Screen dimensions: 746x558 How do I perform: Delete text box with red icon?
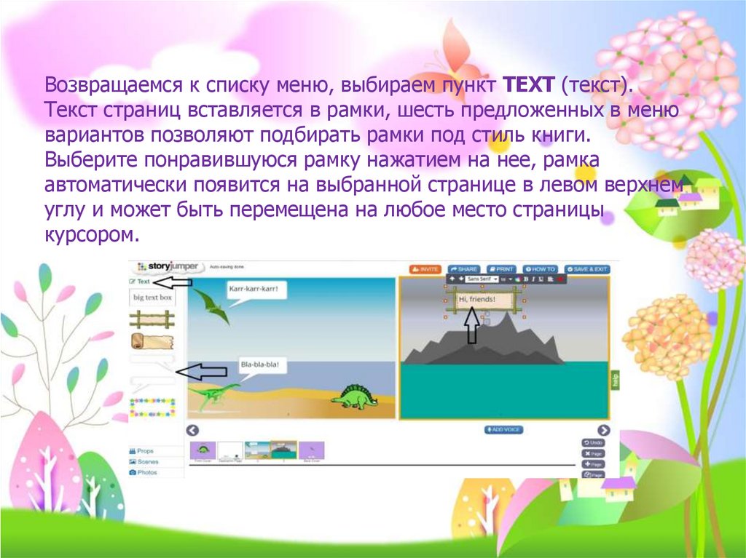(x=560, y=279)
